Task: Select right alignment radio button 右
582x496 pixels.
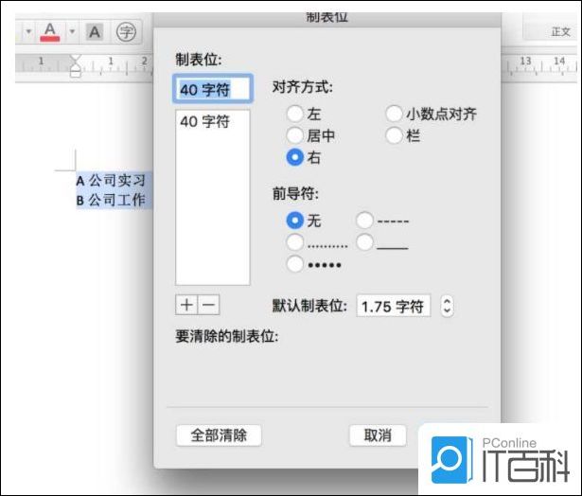Action: [x=295, y=157]
